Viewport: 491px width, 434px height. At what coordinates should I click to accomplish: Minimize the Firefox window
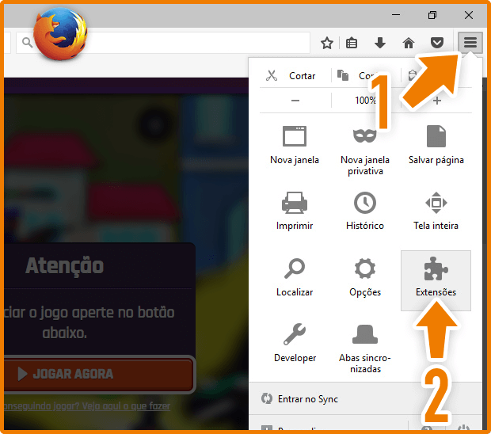tap(396, 15)
